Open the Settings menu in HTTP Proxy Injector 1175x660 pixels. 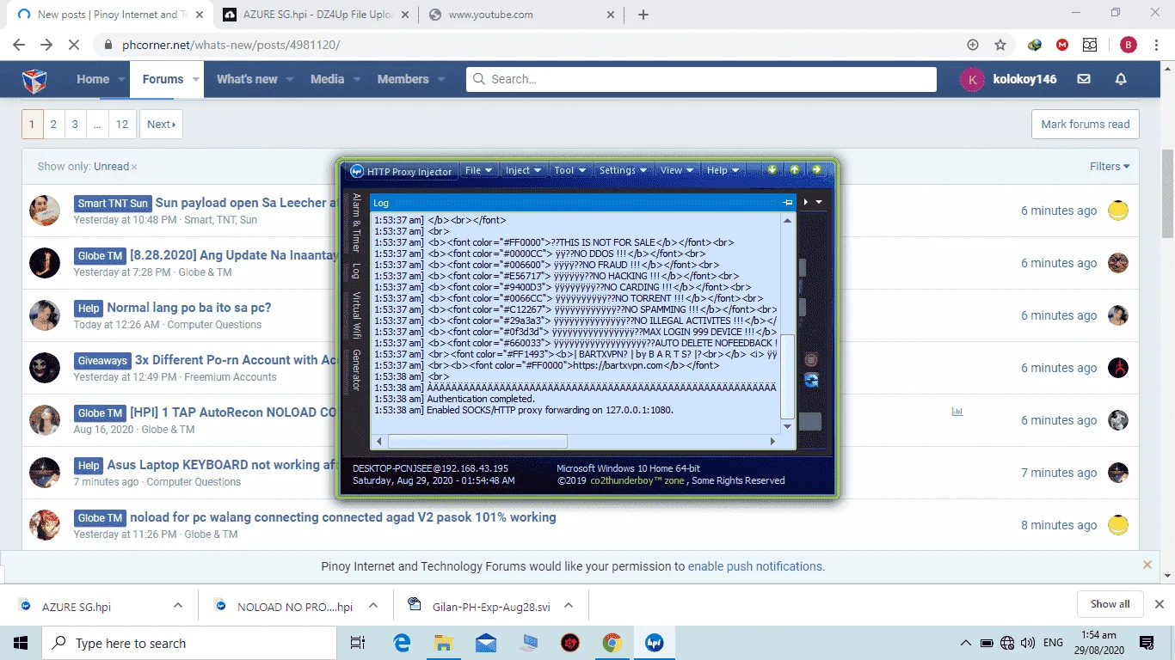click(623, 170)
